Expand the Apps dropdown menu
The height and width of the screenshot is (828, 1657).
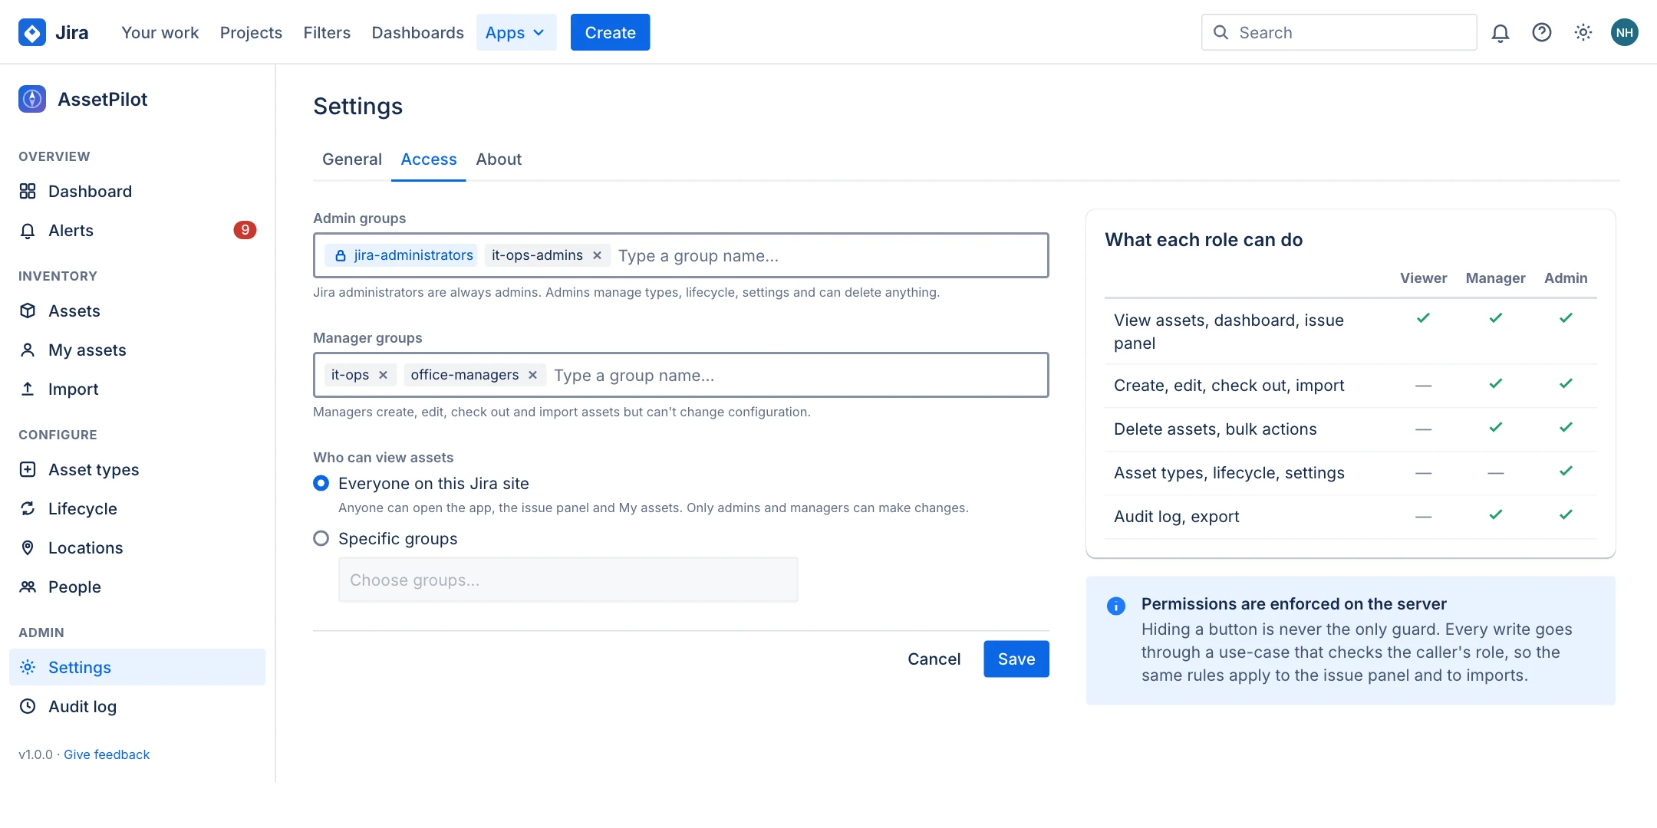coord(516,32)
